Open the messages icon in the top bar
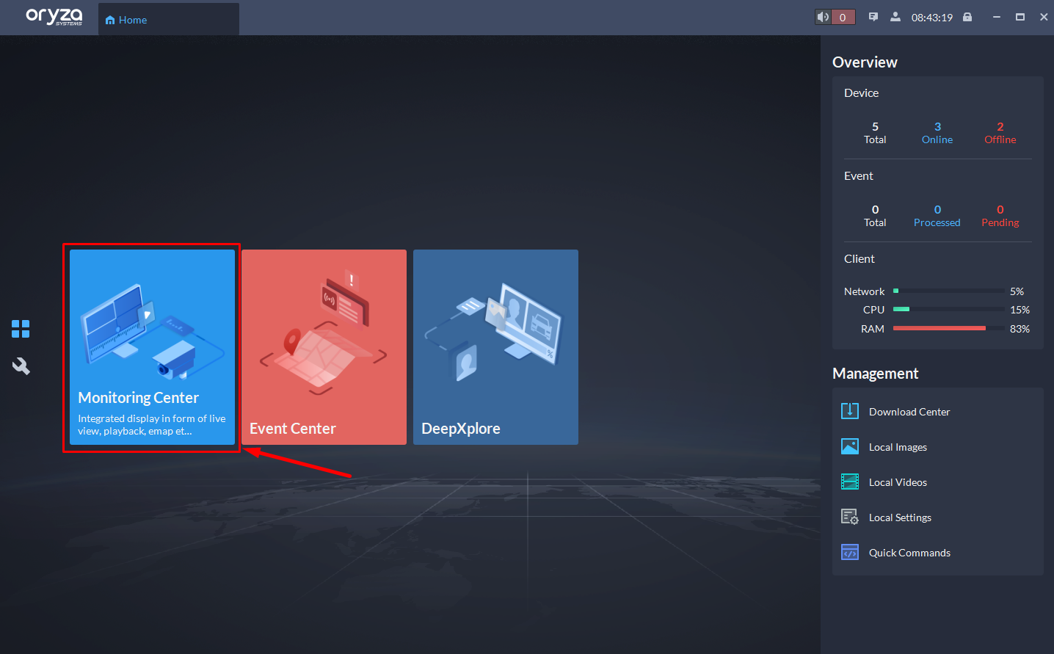1054x654 pixels. (x=873, y=17)
